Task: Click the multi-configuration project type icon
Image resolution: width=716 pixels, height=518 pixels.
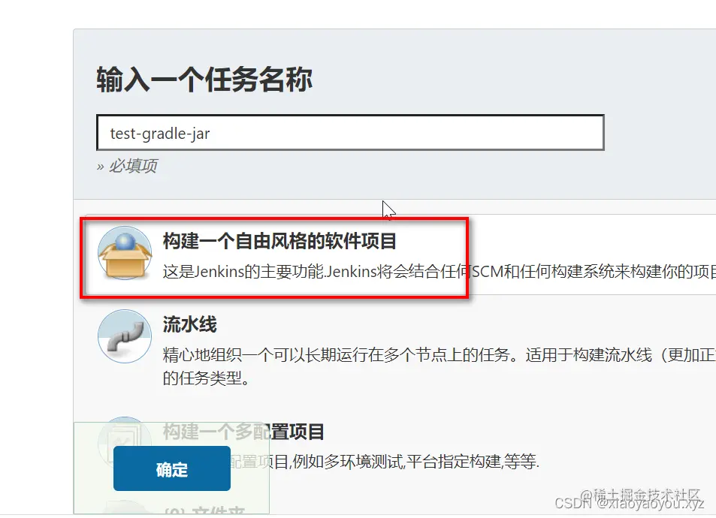Action: pos(124,438)
